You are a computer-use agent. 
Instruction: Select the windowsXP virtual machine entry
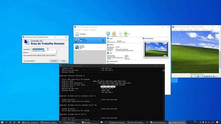point(90,40)
